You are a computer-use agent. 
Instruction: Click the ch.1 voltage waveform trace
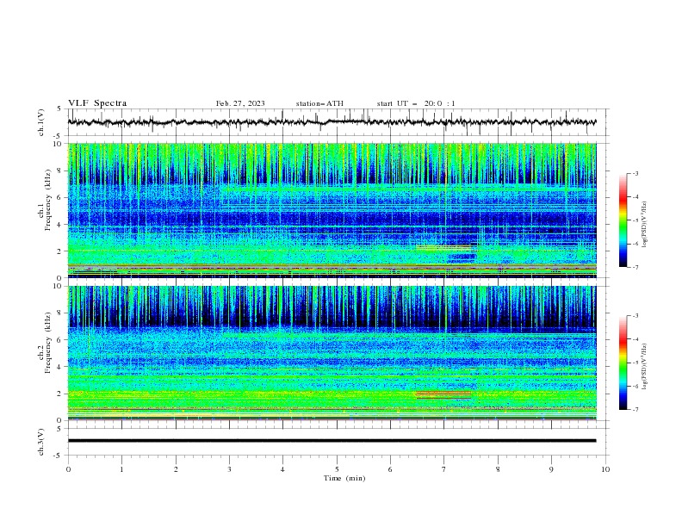tap(332, 122)
